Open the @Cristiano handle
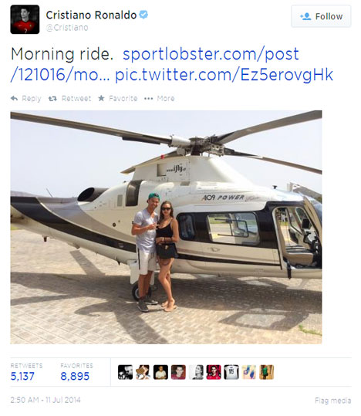Screen dimensions: 361x416 click(67, 28)
